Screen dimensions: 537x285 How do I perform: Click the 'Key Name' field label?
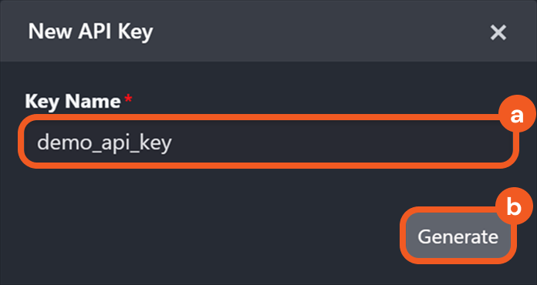73,102
